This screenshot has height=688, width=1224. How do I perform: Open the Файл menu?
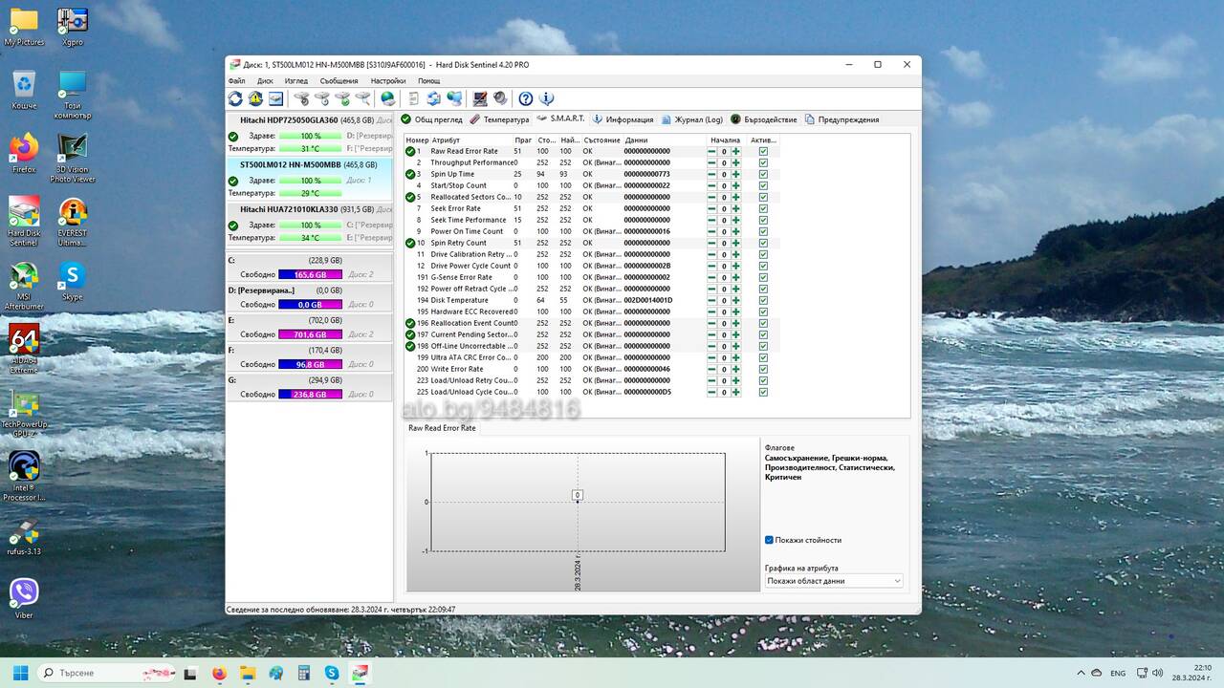(x=236, y=81)
